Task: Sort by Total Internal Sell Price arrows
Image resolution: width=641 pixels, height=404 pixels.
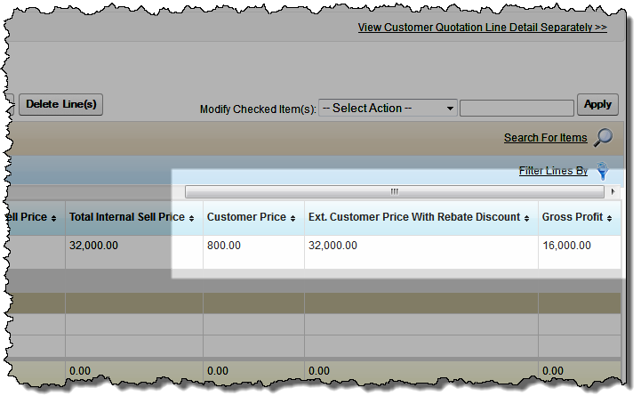Action: pyautogui.click(x=191, y=218)
